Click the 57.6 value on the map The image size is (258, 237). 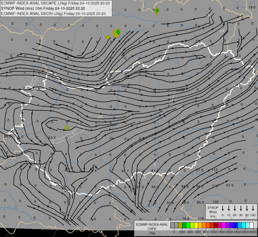click(200, 170)
